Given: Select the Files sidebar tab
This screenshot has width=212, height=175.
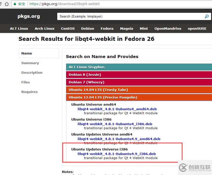Looking at the screenshot, I should tap(26, 82).
